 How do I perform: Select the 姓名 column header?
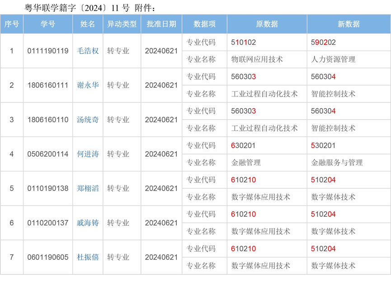(x=88, y=24)
